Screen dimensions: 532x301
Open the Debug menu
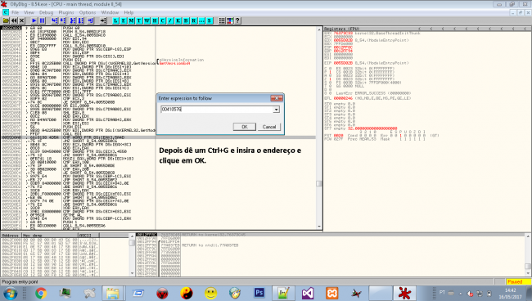pyautogui.click(x=46, y=12)
